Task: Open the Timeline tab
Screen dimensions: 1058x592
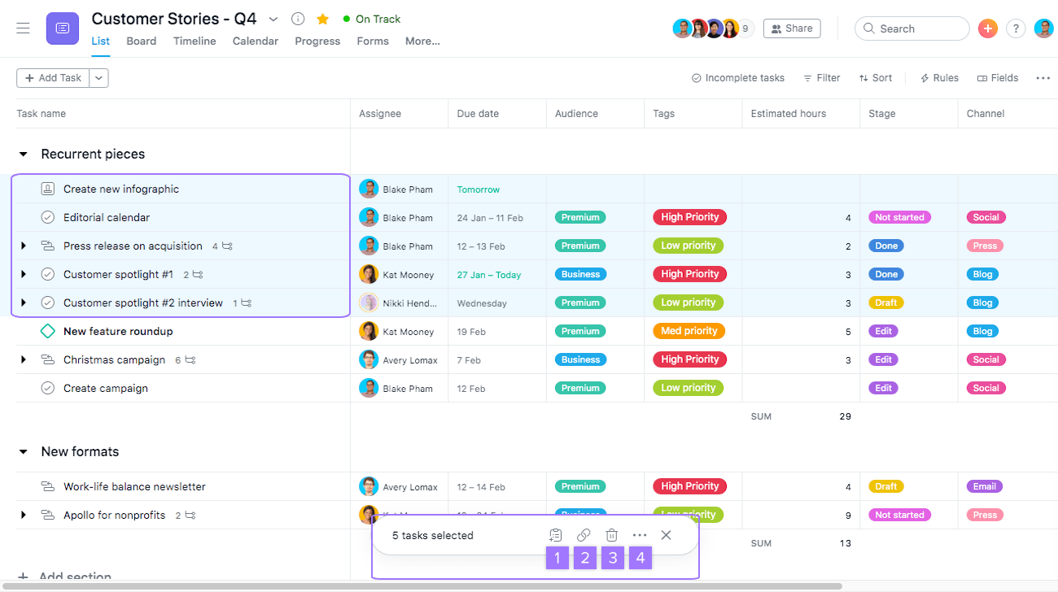Action: tap(194, 41)
